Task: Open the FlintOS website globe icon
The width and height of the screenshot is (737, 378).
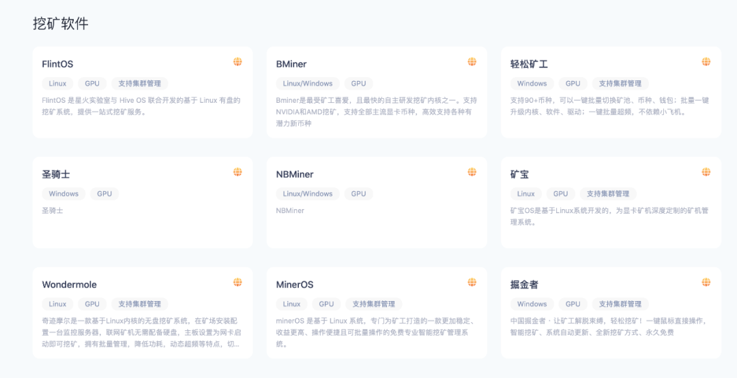Action: point(237,61)
